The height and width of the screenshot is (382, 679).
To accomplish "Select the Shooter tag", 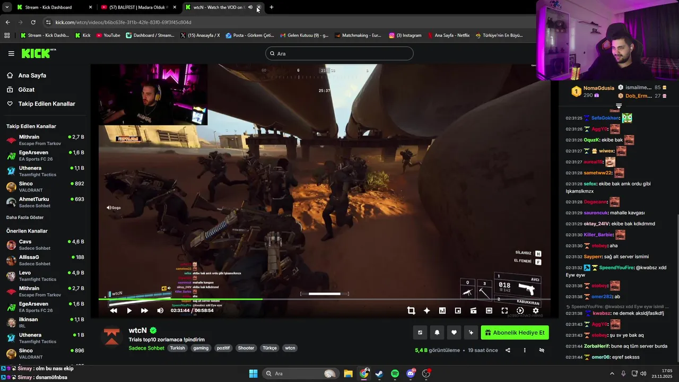I will [246, 348].
